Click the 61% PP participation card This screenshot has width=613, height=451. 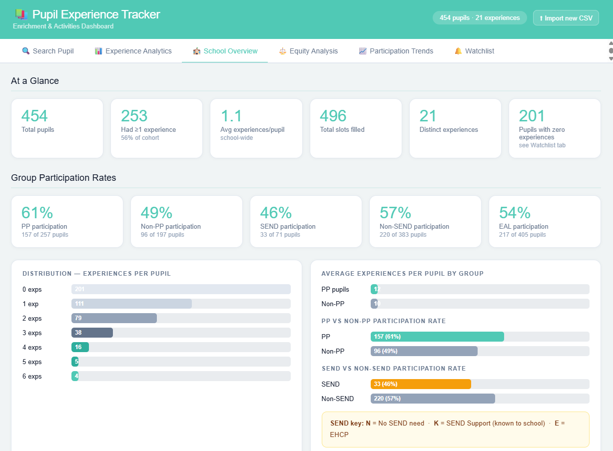(67, 221)
